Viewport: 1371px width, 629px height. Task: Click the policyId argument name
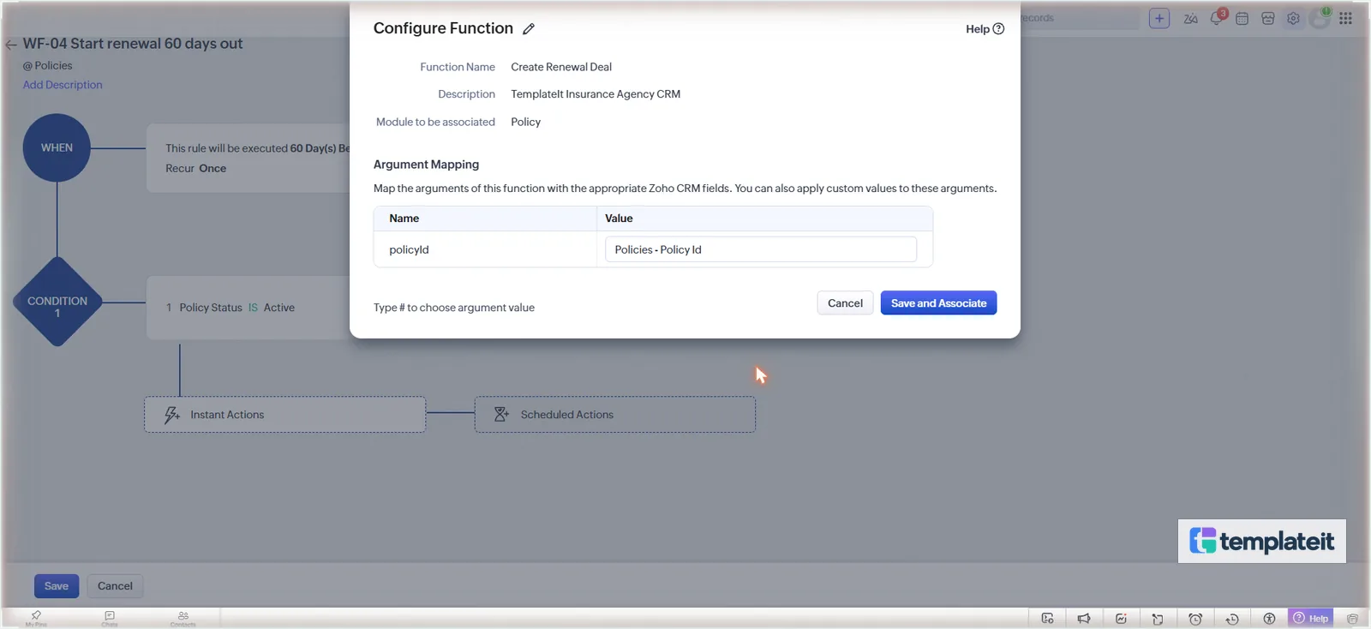pyautogui.click(x=409, y=250)
